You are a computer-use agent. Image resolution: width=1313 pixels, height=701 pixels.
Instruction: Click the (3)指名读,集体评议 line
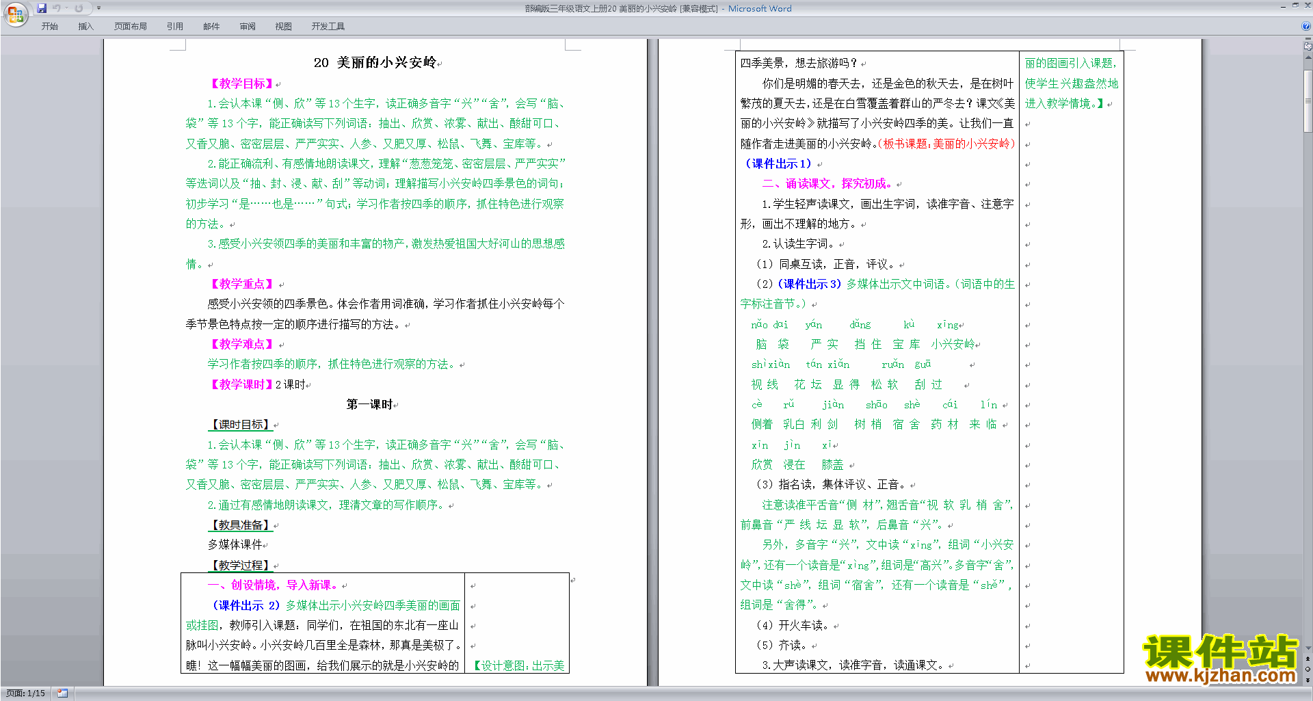point(831,484)
